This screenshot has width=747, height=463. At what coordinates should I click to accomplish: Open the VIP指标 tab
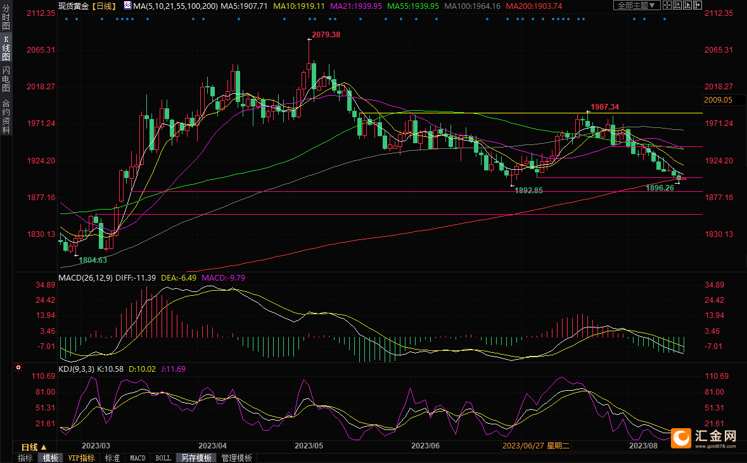click(x=82, y=458)
